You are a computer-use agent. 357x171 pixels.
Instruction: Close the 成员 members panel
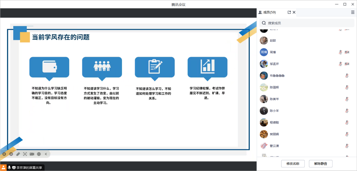point(294,12)
